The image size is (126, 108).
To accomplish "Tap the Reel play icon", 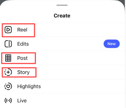I will click(x=8, y=30).
